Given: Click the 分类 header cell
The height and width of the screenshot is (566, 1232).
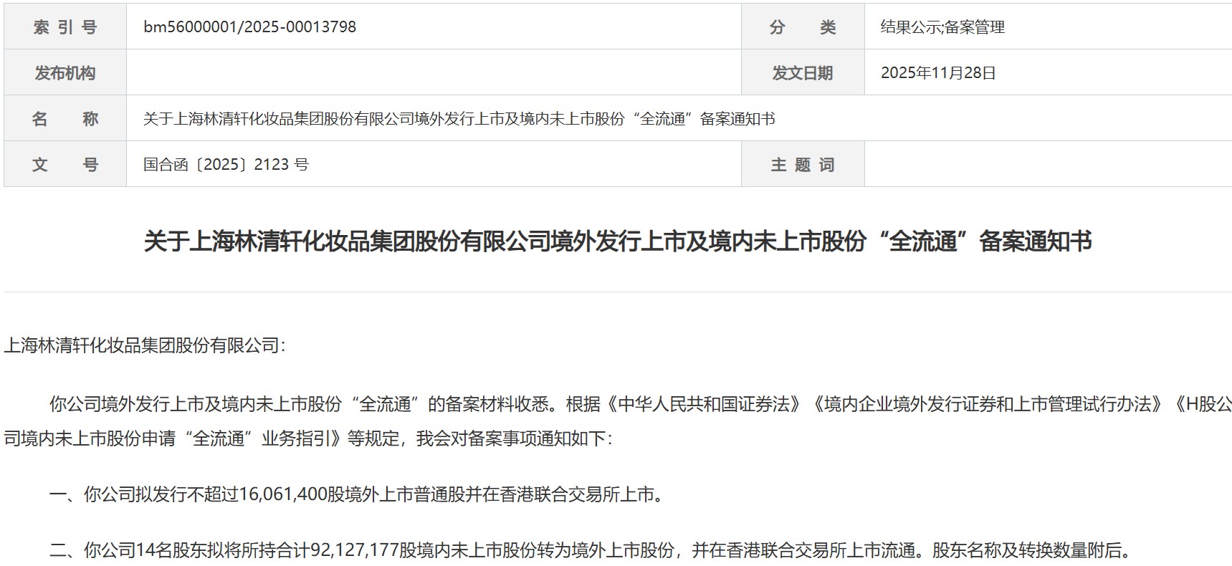Looking at the screenshot, I should point(803,27).
